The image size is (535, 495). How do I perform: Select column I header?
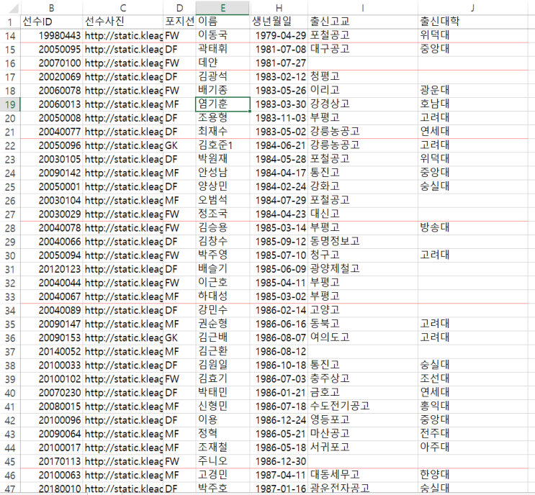point(363,7)
